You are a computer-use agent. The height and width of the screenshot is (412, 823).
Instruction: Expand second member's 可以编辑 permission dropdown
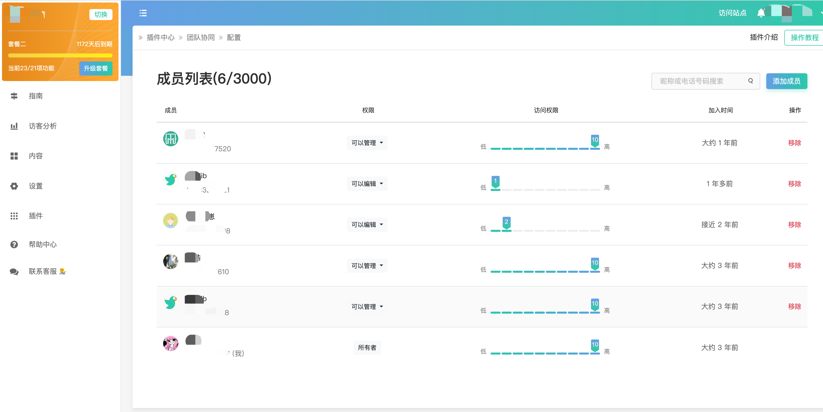[367, 184]
